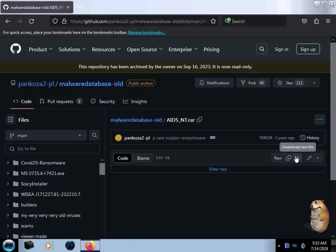Open the Firefox hamburger menu
The height and width of the screenshot is (252, 336).
tap(328, 21)
